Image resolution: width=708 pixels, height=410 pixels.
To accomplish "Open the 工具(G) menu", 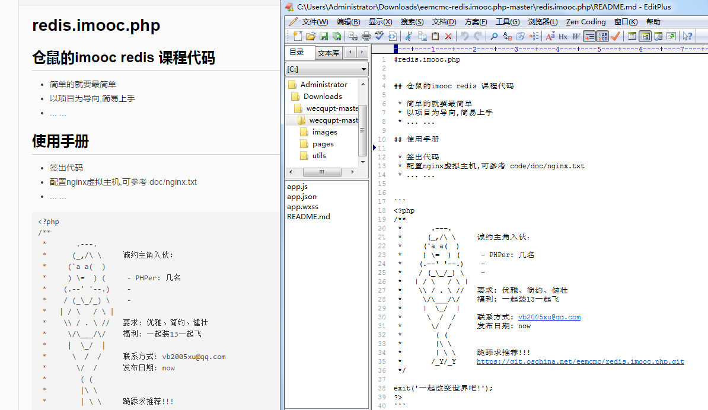I will tap(508, 22).
